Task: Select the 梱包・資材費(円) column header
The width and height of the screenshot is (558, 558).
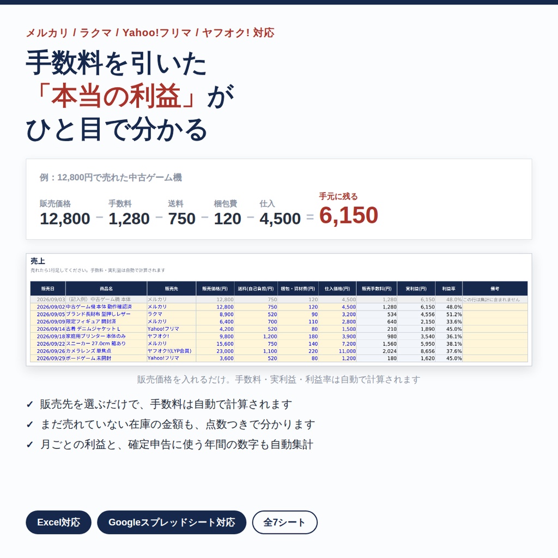Action: click(298, 289)
